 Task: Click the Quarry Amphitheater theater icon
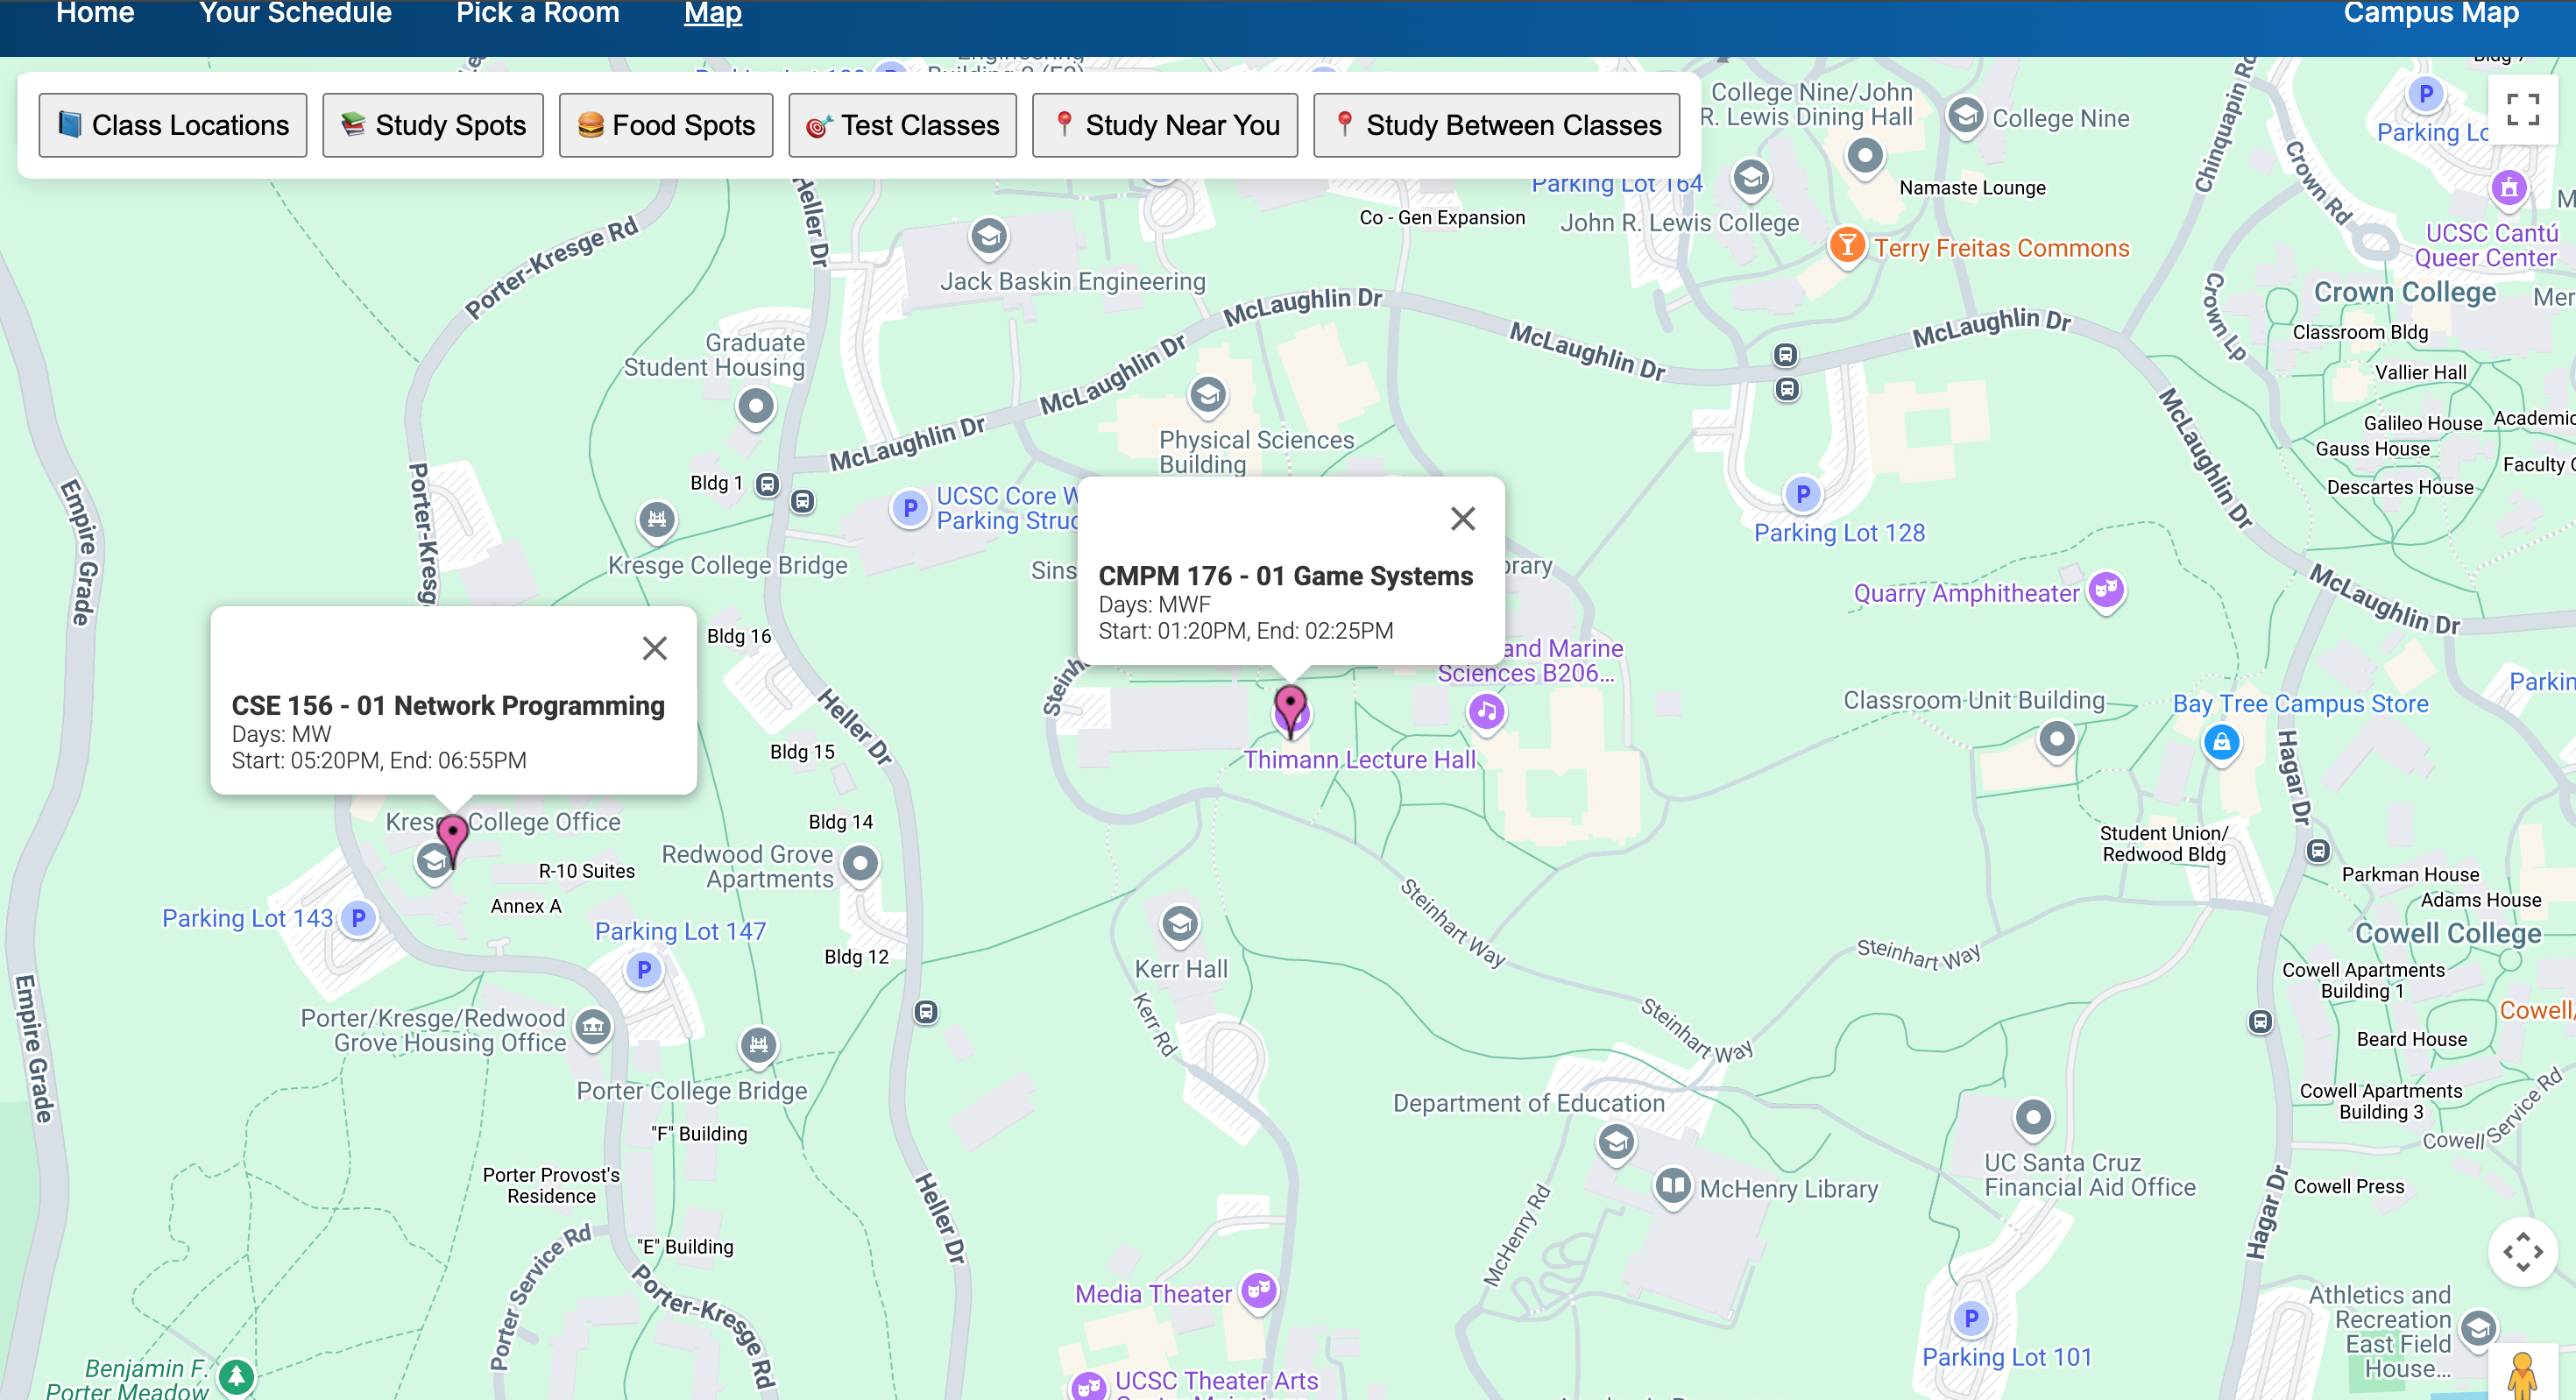click(2106, 590)
